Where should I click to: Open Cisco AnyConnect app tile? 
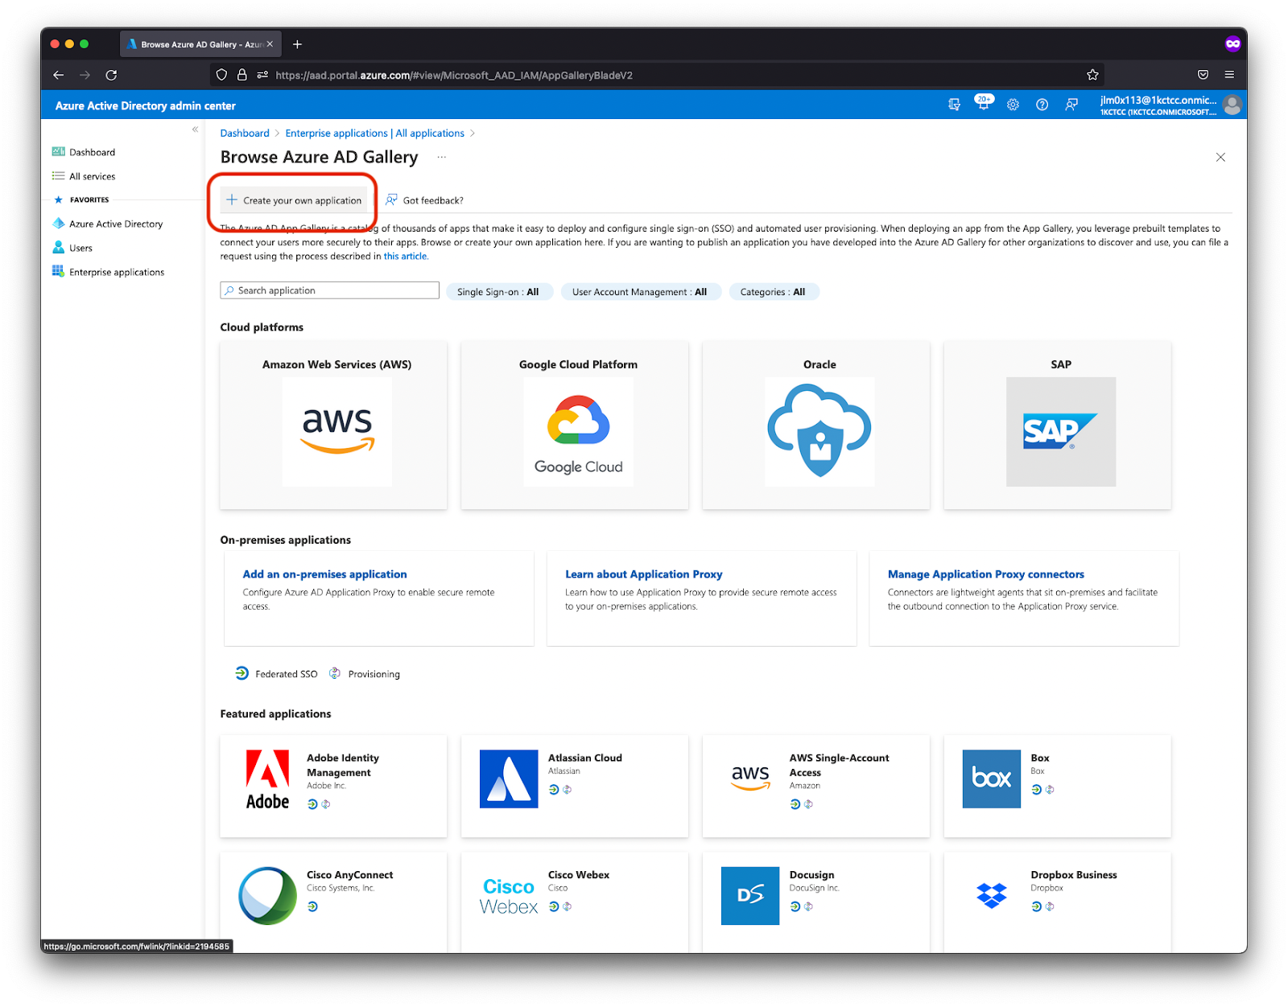(x=333, y=902)
